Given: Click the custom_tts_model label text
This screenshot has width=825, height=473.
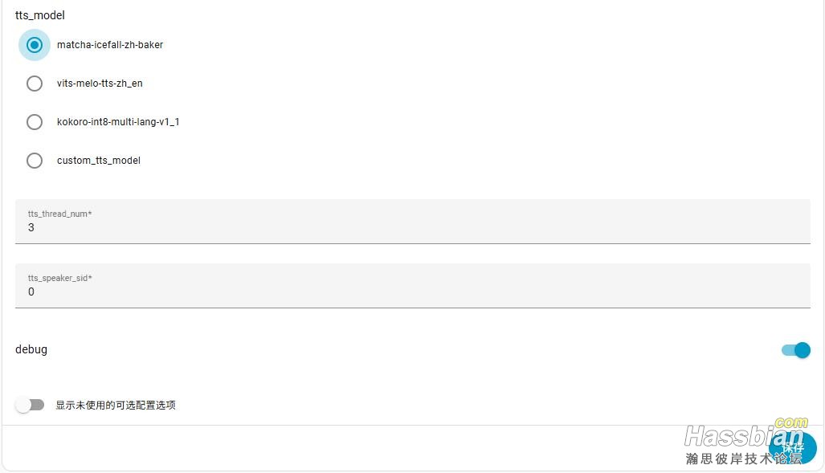Looking at the screenshot, I should point(99,161).
